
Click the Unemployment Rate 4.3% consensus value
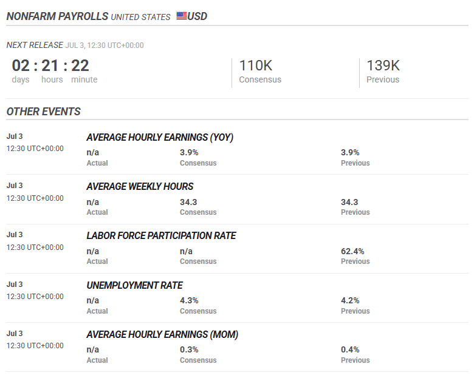click(189, 300)
